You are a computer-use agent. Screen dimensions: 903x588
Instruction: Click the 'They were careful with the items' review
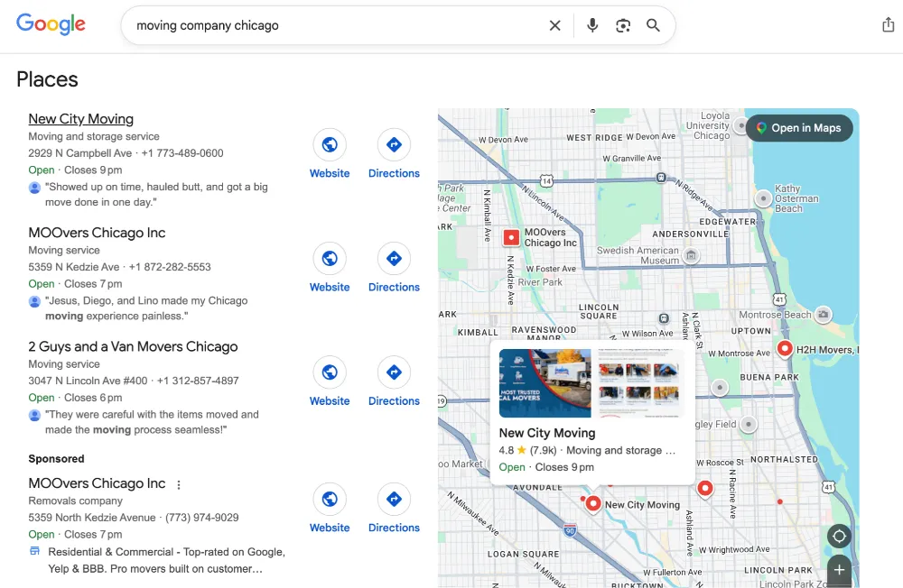pos(152,422)
